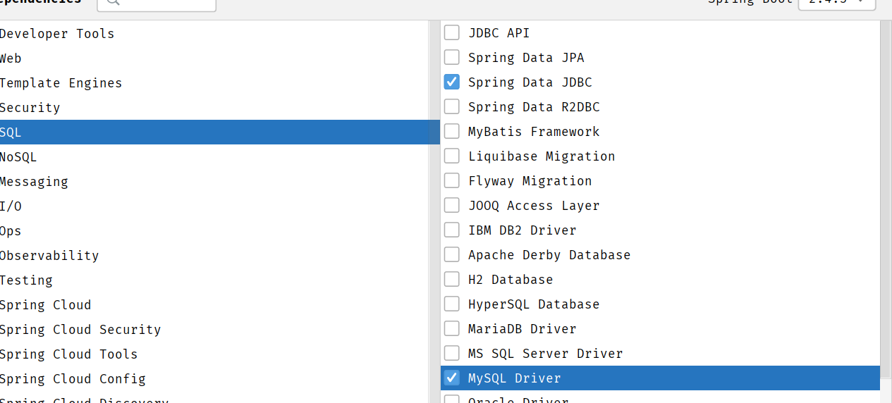Open the NoSQL category
The image size is (892, 403).
215,156
